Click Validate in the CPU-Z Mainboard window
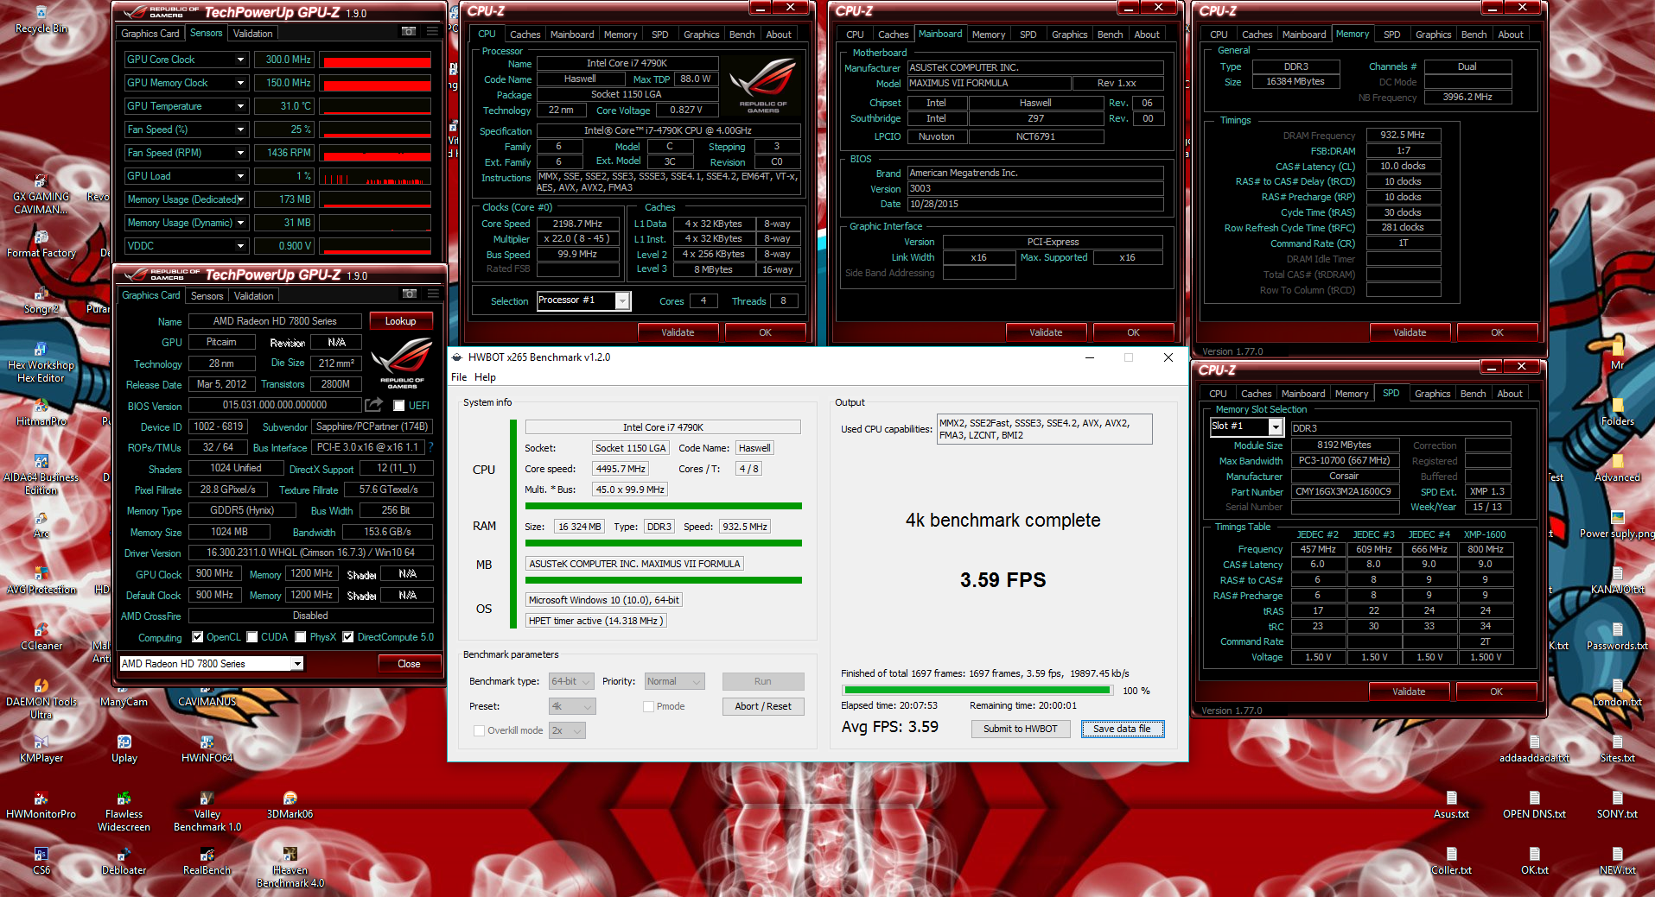This screenshot has height=897, width=1655. [1046, 332]
